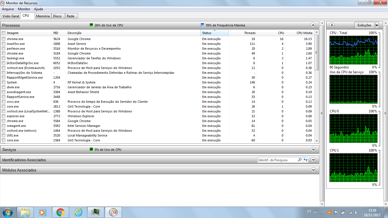Click Resource Monitor title bar icon
This screenshot has height=218, width=388.
point(3,3)
